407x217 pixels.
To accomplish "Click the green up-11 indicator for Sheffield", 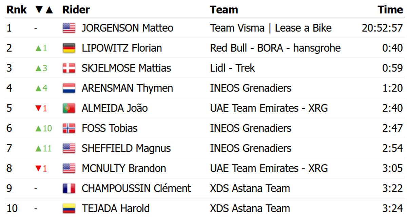I will click(43, 148).
